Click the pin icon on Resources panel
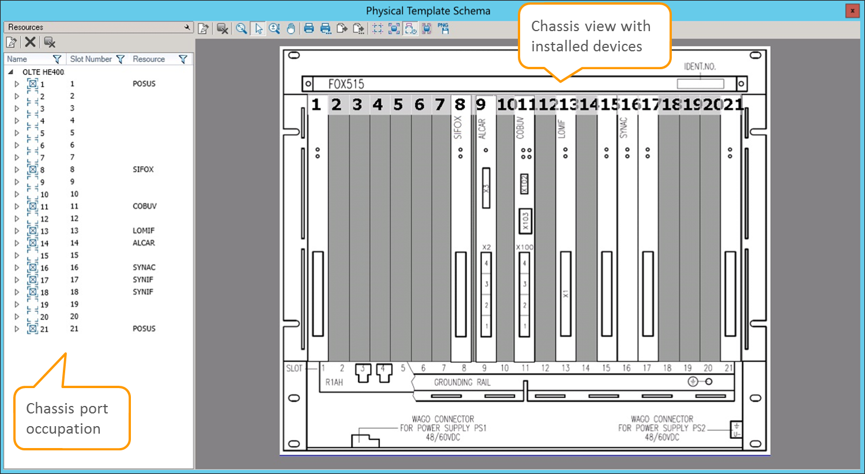This screenshot has height=474, width=865. tap(187, 27)
